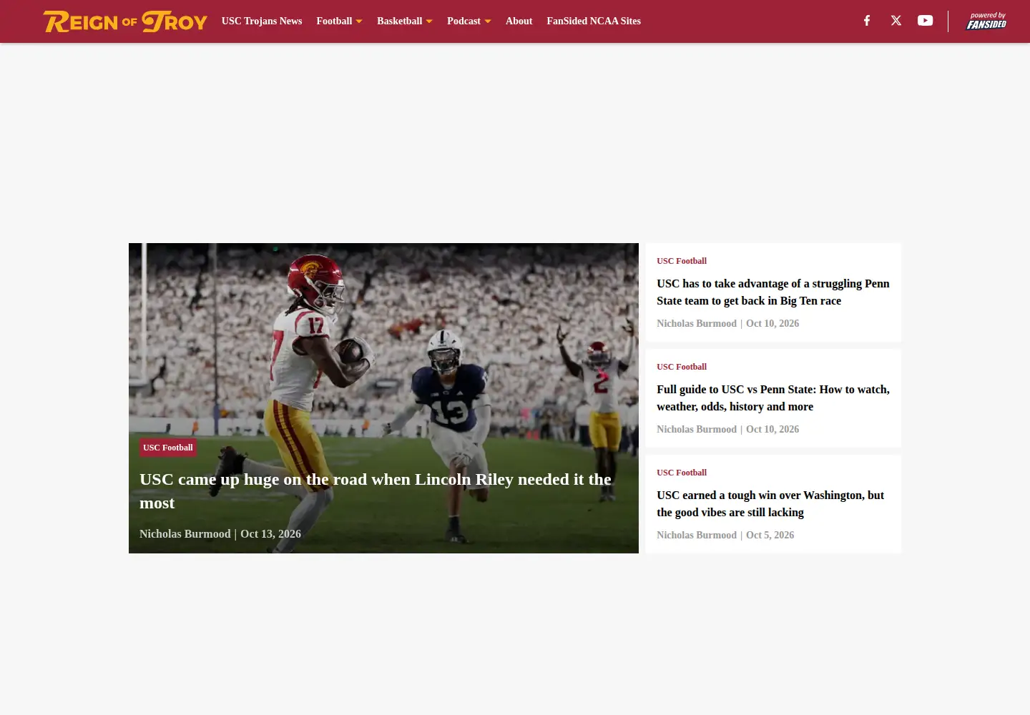The height and width of the screenshot is (715, 1030).
Task: Click the powered by FanSided logo
Action: [986, 21]
